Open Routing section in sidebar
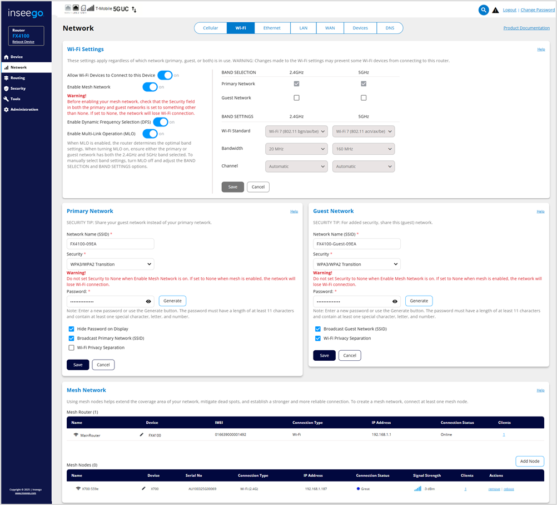This screenshot has height=505, width=557. tap(18, 78)
